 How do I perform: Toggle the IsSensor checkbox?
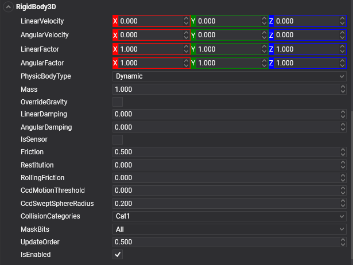[118, 139]
